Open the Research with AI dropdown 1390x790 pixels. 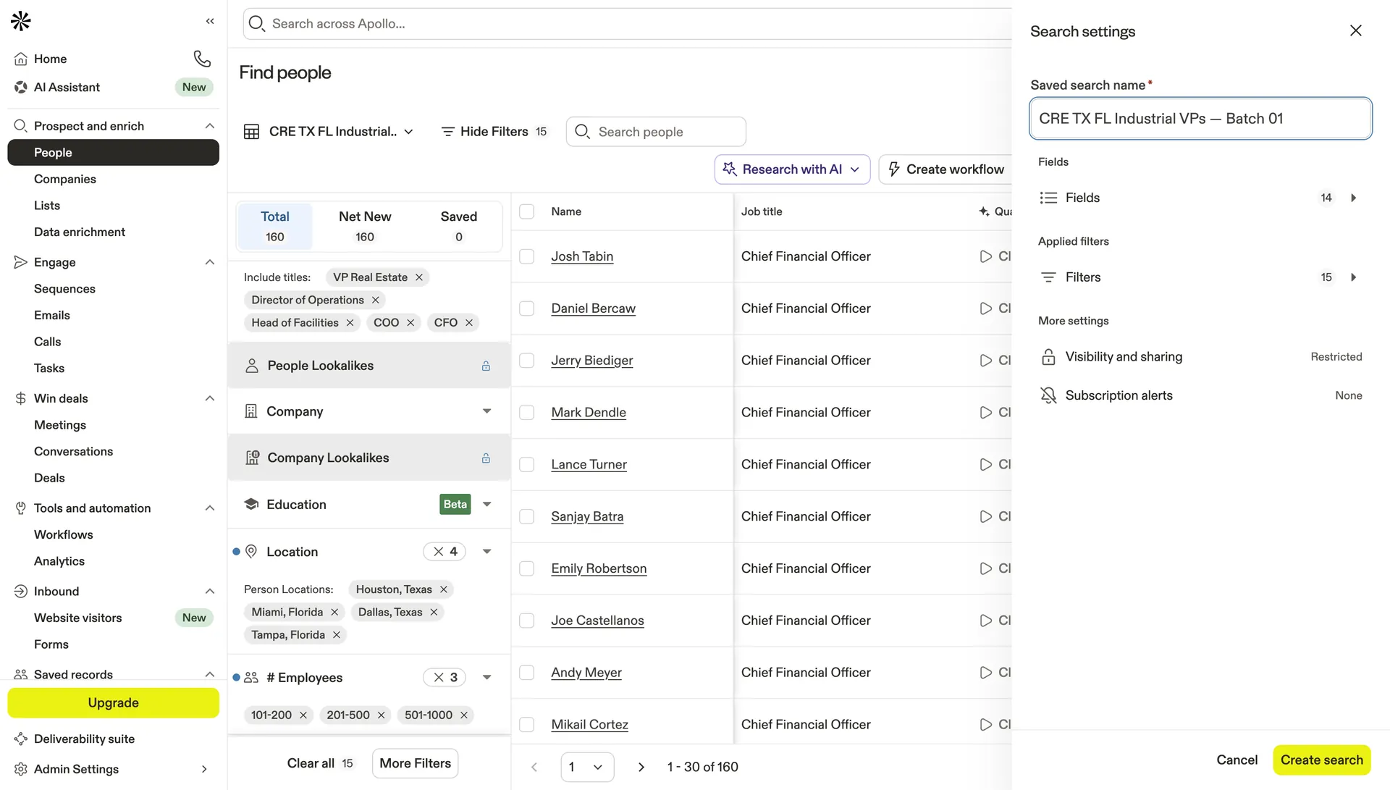[x=792, y=169]
